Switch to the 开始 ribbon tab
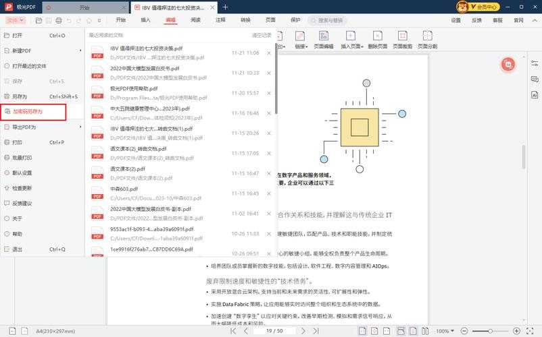This screenshot has height=337, width=542. click(121, 20)
